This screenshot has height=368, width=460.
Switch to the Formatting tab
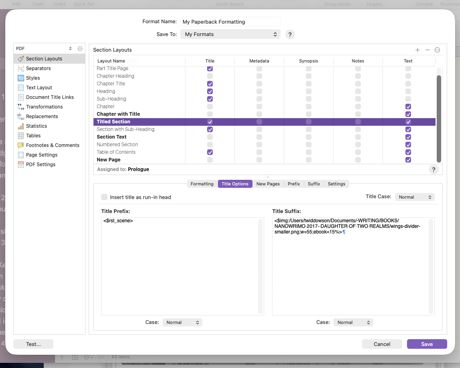202,184
